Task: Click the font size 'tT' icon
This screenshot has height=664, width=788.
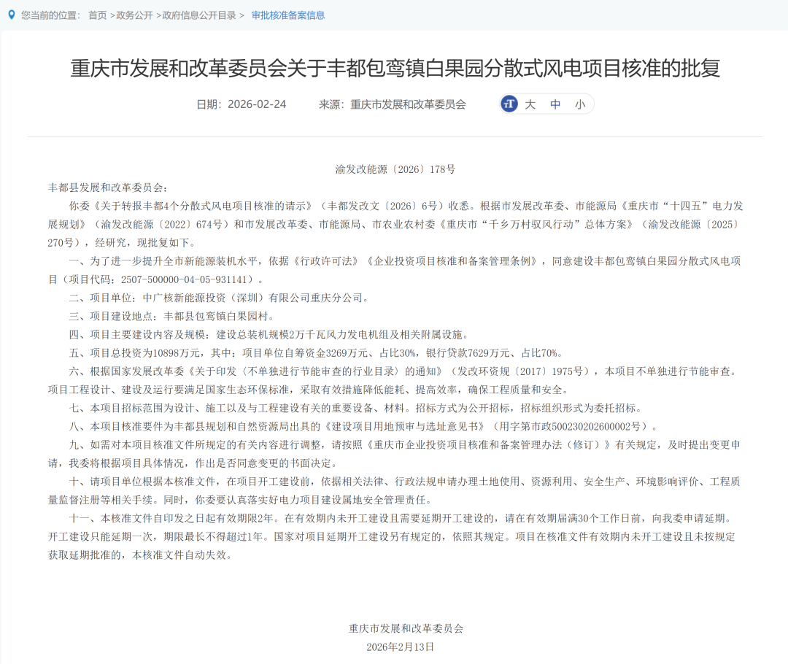Action: pyautogui.click(x=509, y=104)
